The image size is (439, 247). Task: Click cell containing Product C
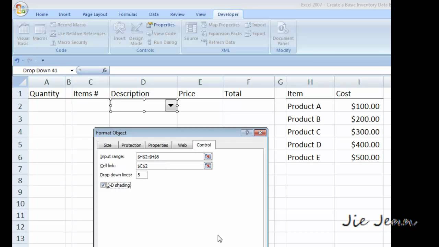pos(310,132)
